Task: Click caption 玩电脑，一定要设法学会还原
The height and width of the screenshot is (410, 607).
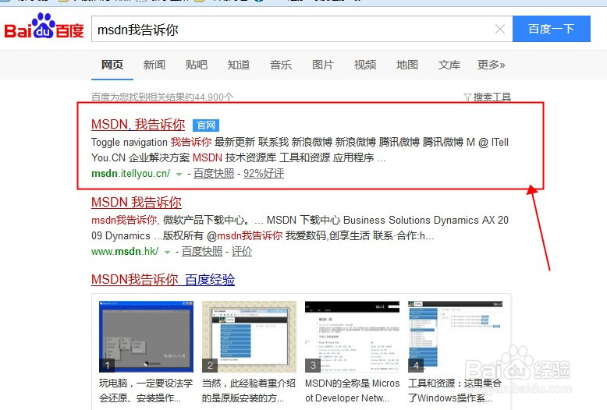Action: pyautogui.click(x=146, y=391)
